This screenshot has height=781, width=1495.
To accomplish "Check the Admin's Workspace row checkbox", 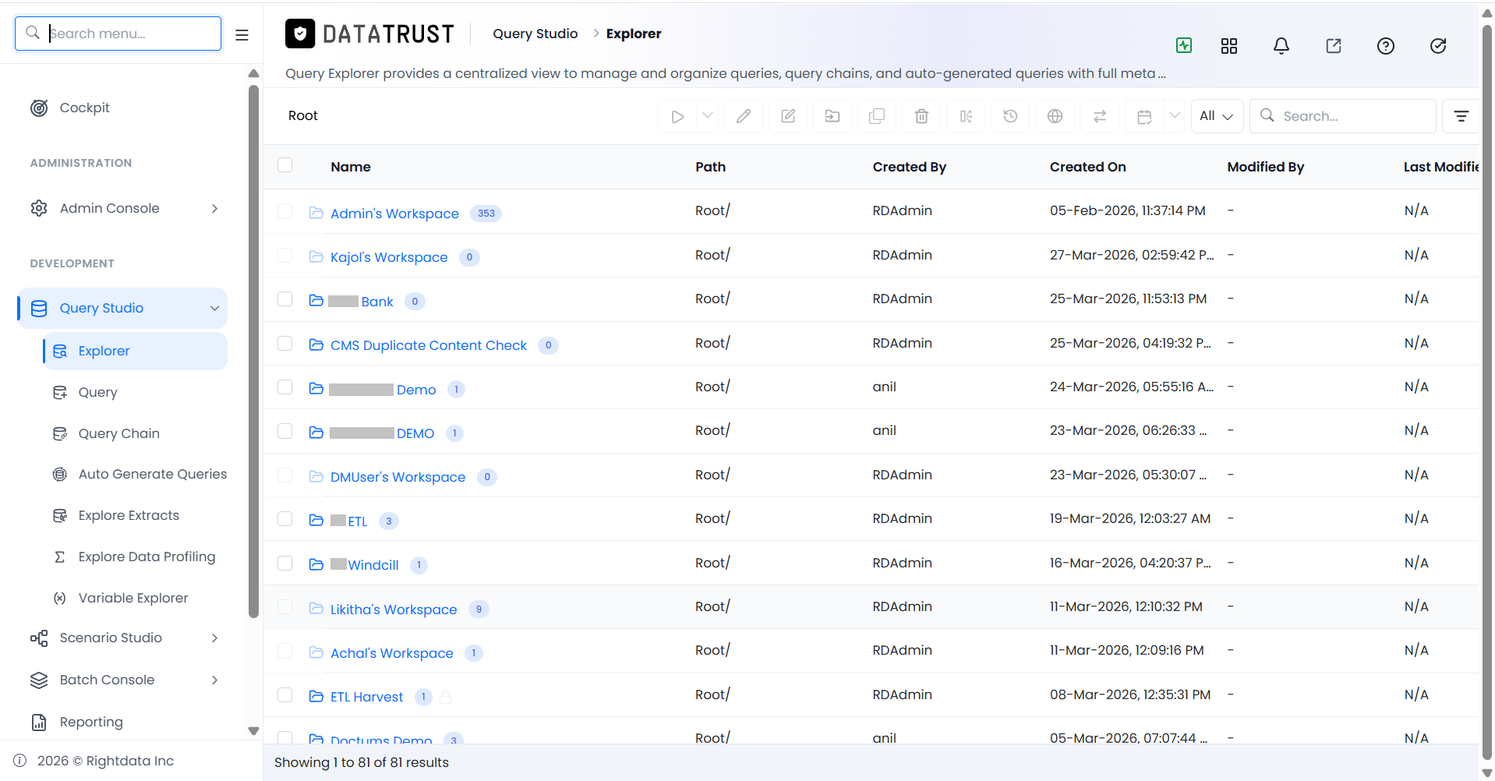I will tap(285, 212).
